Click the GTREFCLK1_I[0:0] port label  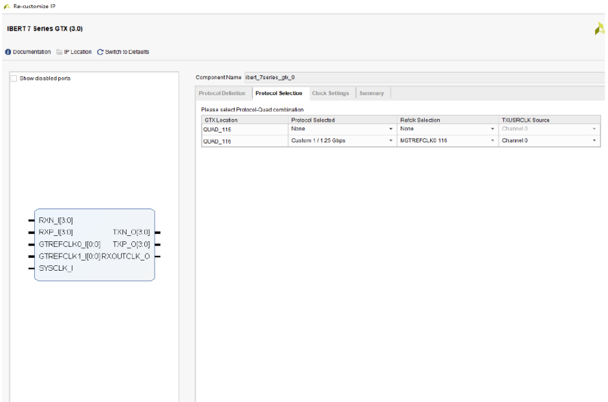tap(69, 256)
